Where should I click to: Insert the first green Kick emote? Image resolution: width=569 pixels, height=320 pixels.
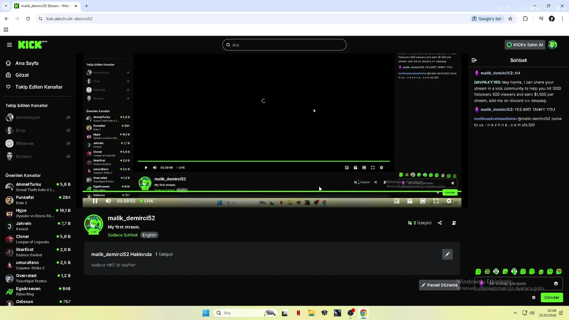(478, 272)
